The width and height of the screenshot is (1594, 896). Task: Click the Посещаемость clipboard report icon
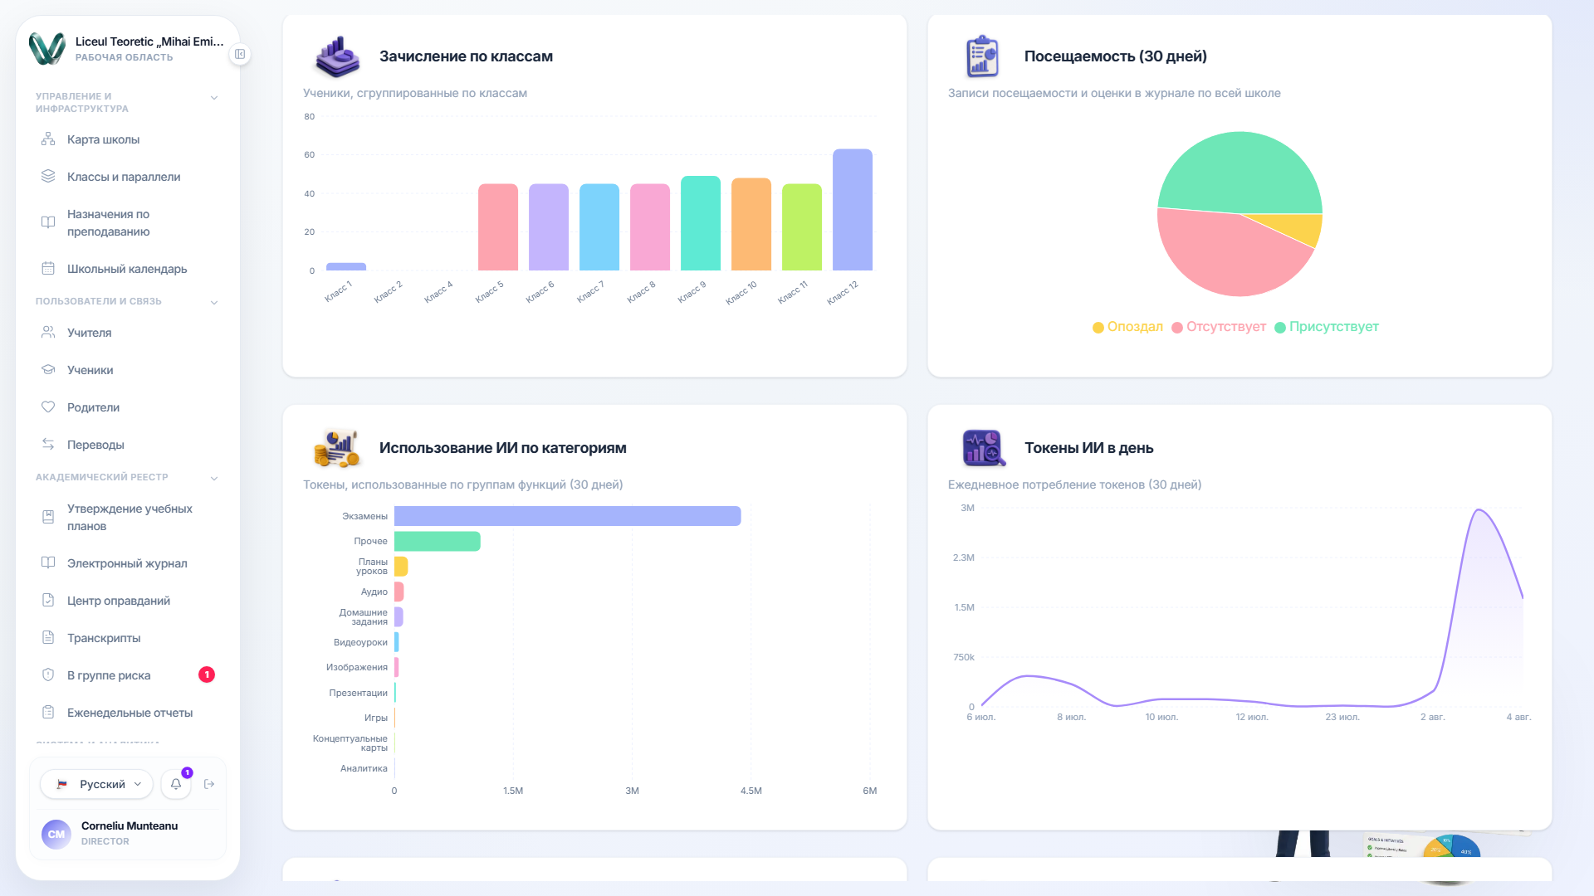[x=982, y=56]
